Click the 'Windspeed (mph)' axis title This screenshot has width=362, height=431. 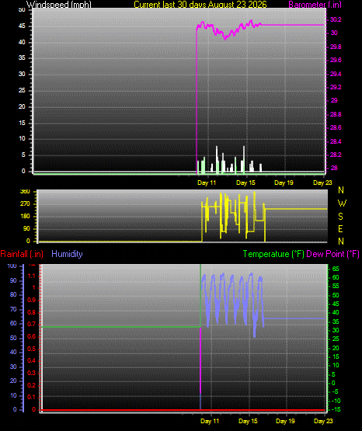coord(59,5)
